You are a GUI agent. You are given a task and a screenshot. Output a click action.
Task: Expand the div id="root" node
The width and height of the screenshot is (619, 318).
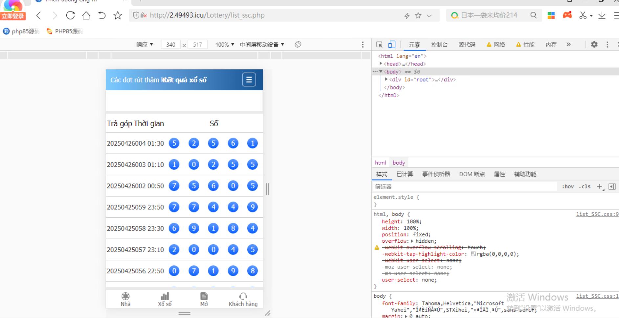[387, 80]
